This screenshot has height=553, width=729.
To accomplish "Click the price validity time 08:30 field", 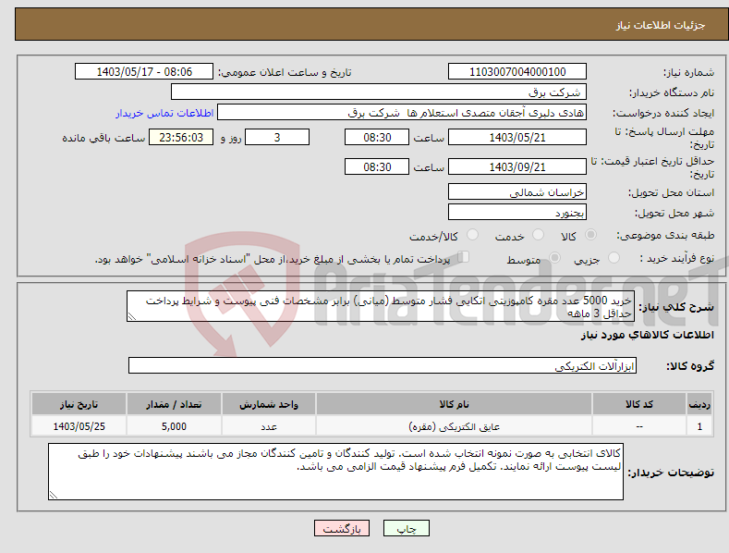I will pyautogui.click(x=377, y=166).
